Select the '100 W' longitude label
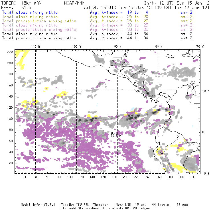211x211 pixels. tap(77, 46)
